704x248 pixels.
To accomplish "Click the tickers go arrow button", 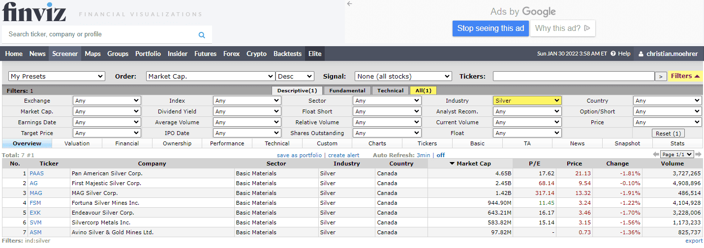I will click(x=661, y=76).
